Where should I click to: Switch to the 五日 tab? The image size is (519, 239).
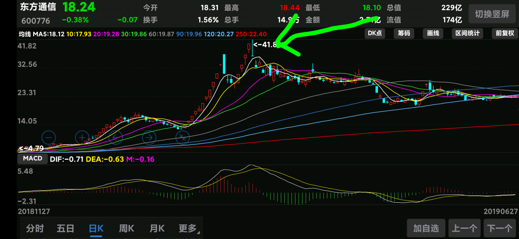[66, 228]
